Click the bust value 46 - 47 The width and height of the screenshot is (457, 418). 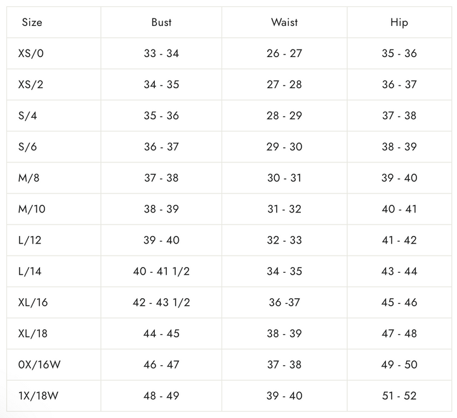click(x=161, y=364)
